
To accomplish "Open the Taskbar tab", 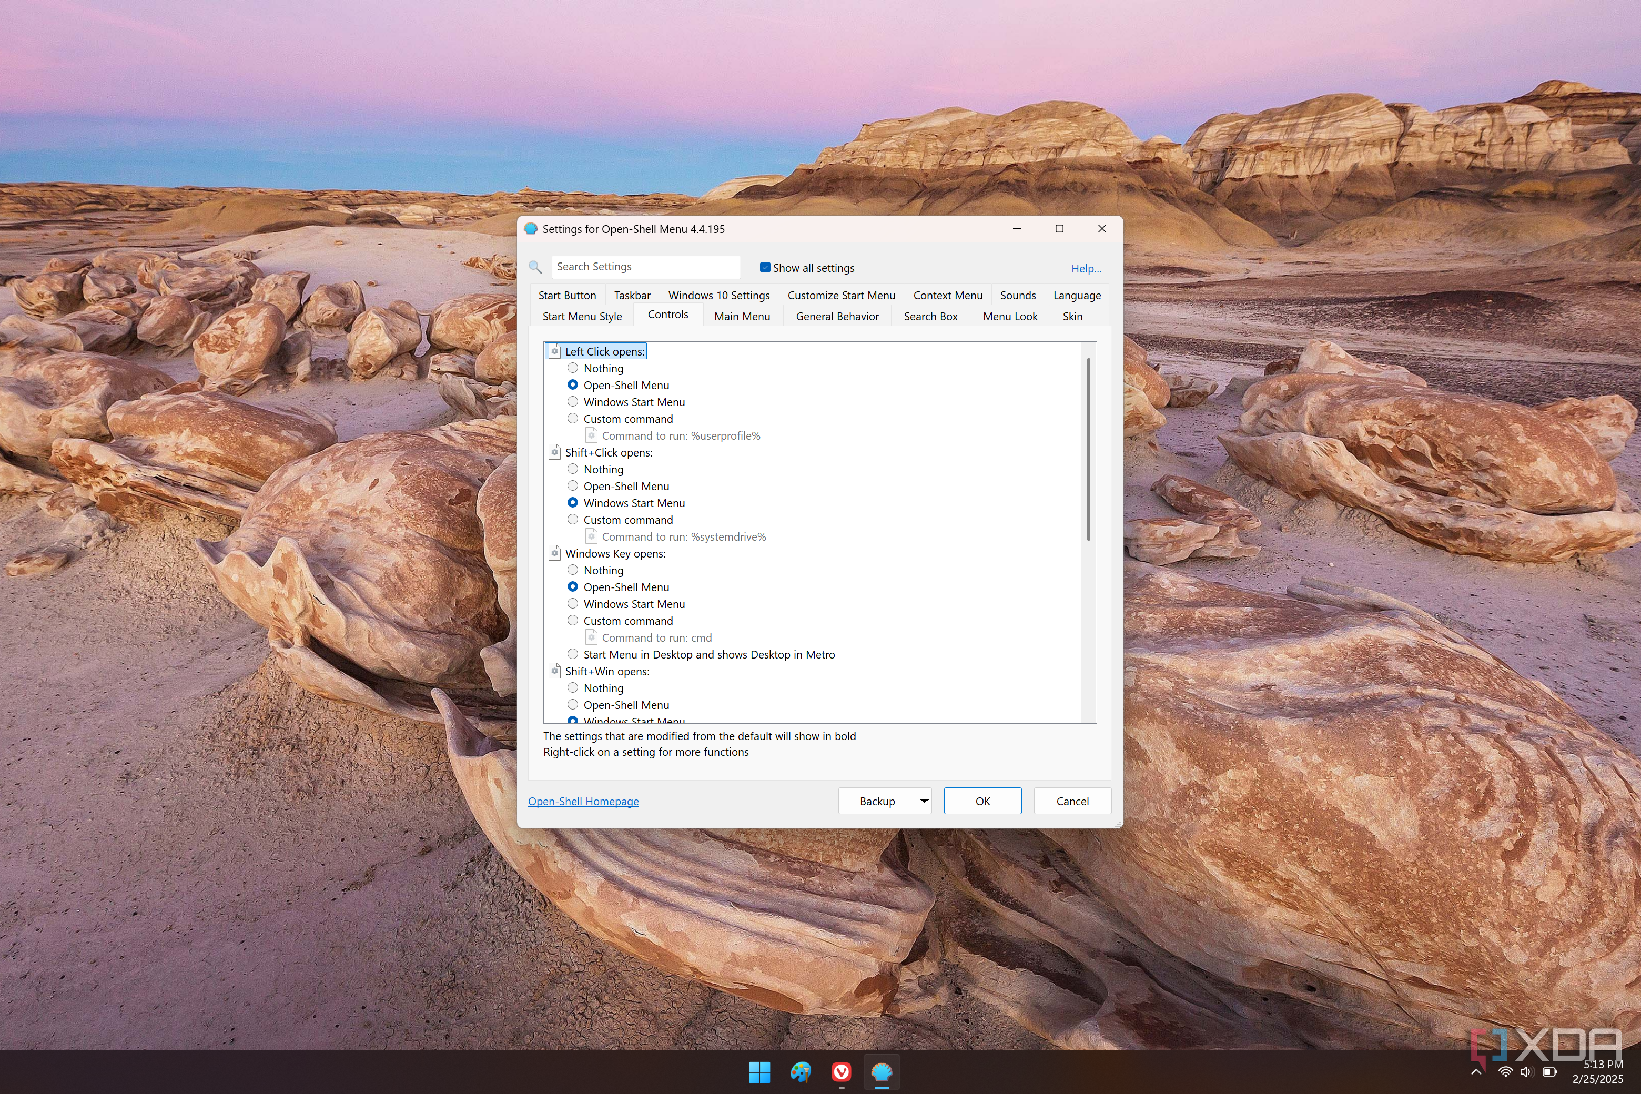I will pos(632,295).
